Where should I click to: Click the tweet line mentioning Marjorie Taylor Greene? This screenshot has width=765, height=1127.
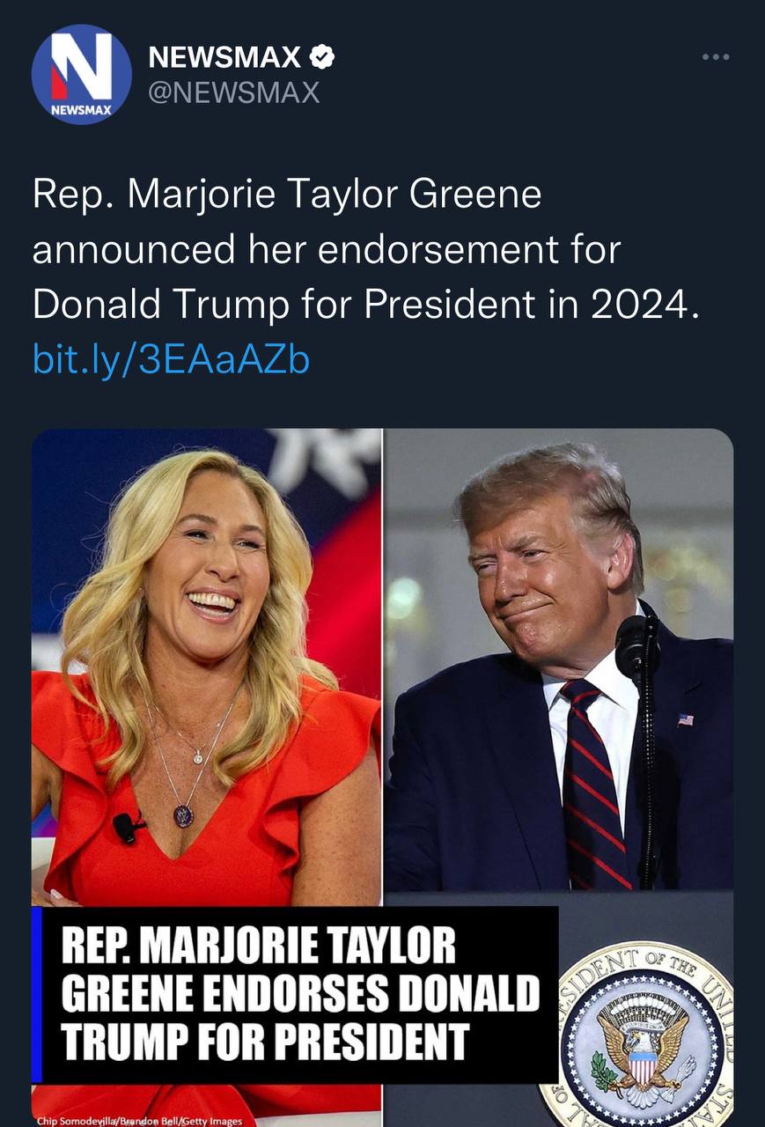point(287,195)
